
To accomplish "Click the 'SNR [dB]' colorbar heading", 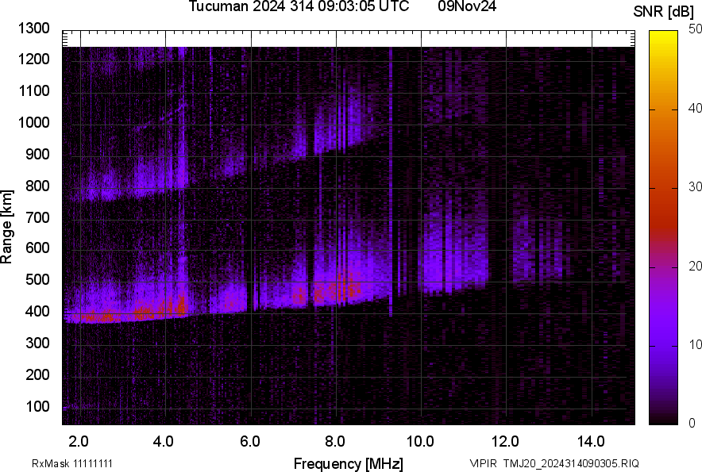I will click(664, 12).
